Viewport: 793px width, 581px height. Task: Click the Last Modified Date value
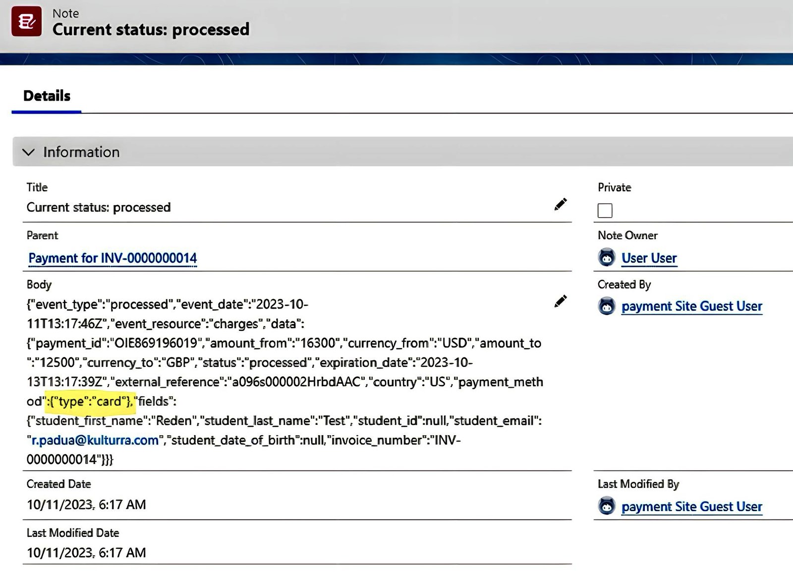coord(86,553)
